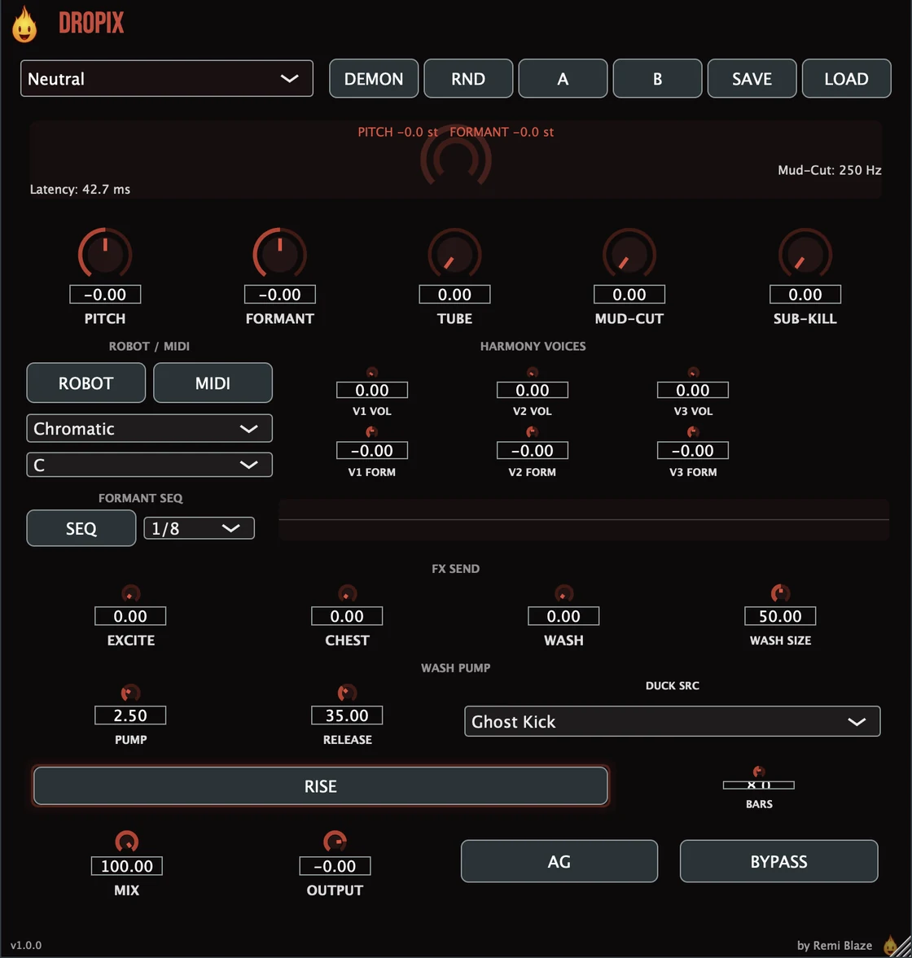Viewport: 912px width, 958px height.
Task: Open the Neutral preset dropdown
Action: [x=167, y=79]
